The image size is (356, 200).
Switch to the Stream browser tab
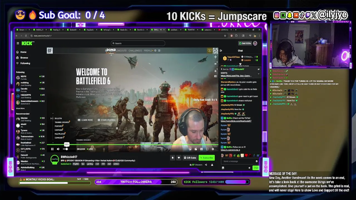click(x=23, y=30)
